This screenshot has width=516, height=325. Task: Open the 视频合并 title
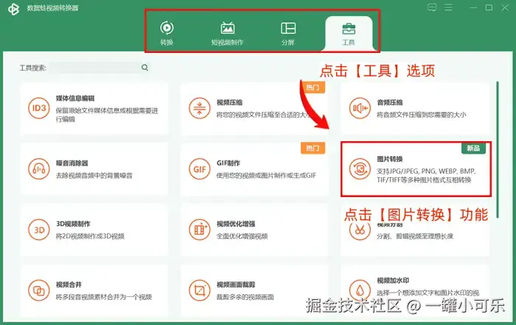pos(69,285)
